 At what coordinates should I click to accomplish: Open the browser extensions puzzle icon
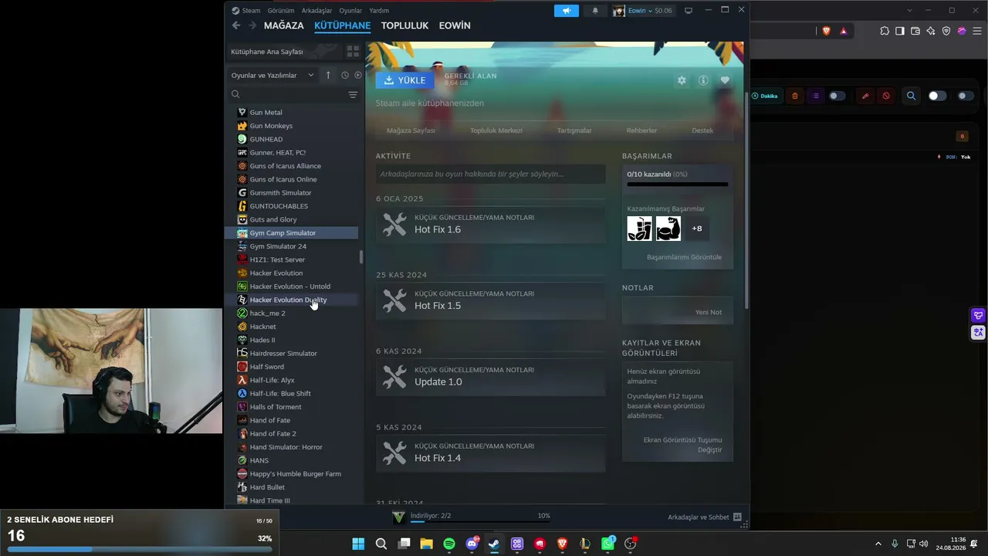(885, 31)
